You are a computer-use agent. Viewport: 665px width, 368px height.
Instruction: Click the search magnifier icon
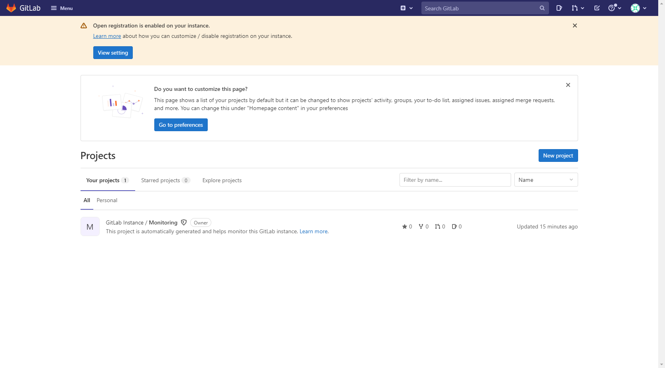[542, 8]
